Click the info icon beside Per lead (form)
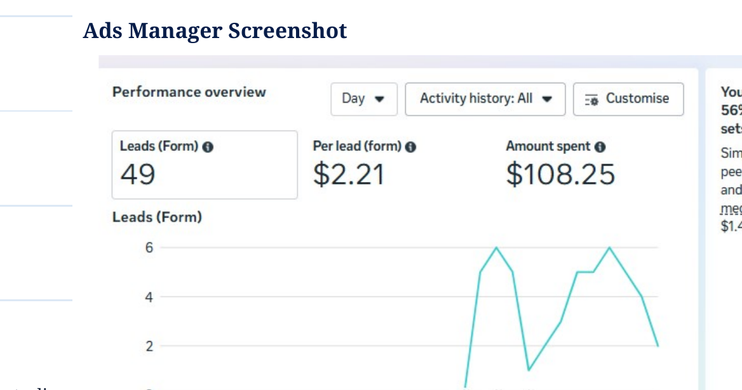Screen dimensions: 742x390 (411, 147)
